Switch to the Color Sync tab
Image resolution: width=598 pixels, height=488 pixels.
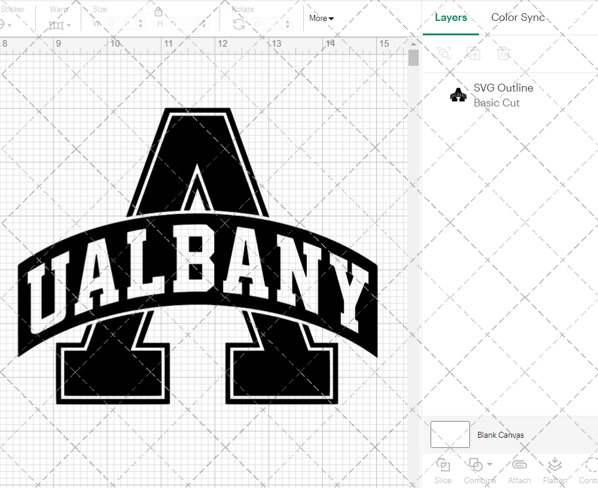pyautogui.click(x=518, y=17)
